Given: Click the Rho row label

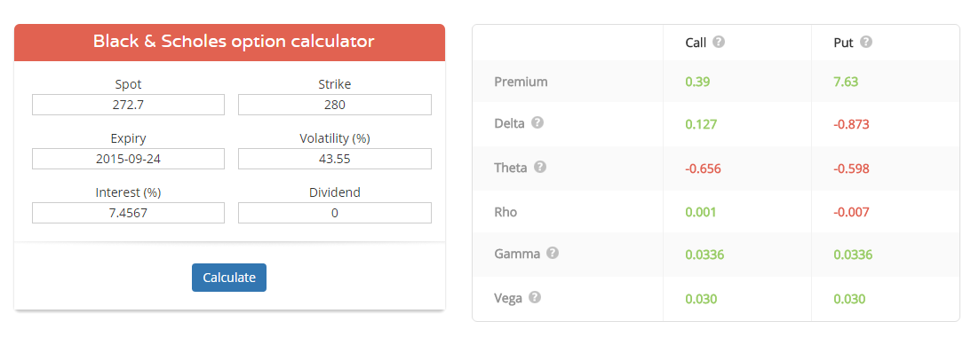Looking at the screenshot, I should click(505, 213).
